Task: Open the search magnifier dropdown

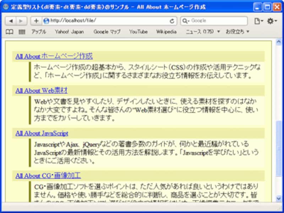Action: click(x=186, y=21)
